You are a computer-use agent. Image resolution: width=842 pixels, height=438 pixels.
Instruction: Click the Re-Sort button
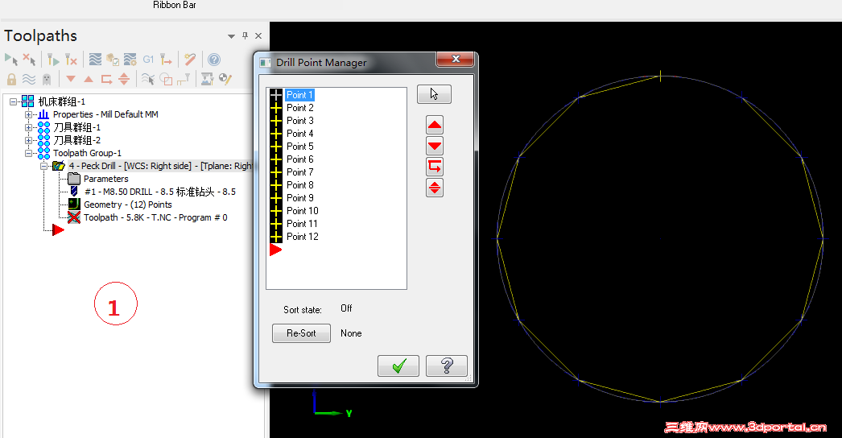[301, 333]
